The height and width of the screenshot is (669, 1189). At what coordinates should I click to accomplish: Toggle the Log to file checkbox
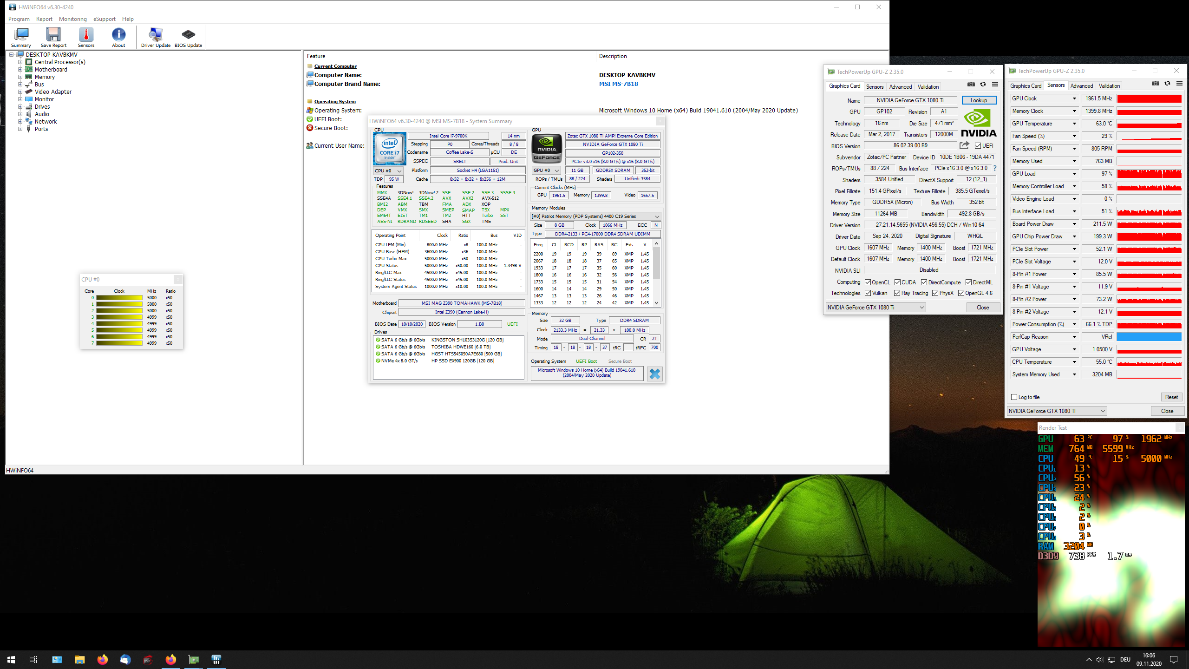1014,397
